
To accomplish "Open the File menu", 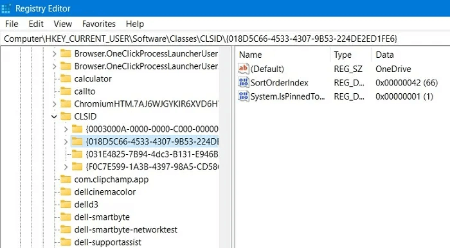I will pyautogui.click(x=12, y=24).
